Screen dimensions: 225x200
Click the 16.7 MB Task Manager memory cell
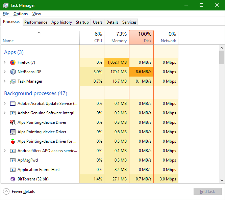tap(117, 81)
